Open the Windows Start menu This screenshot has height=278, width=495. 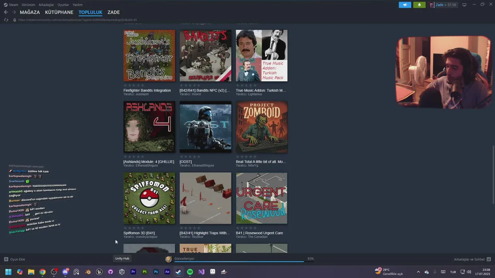pos(8,272)
